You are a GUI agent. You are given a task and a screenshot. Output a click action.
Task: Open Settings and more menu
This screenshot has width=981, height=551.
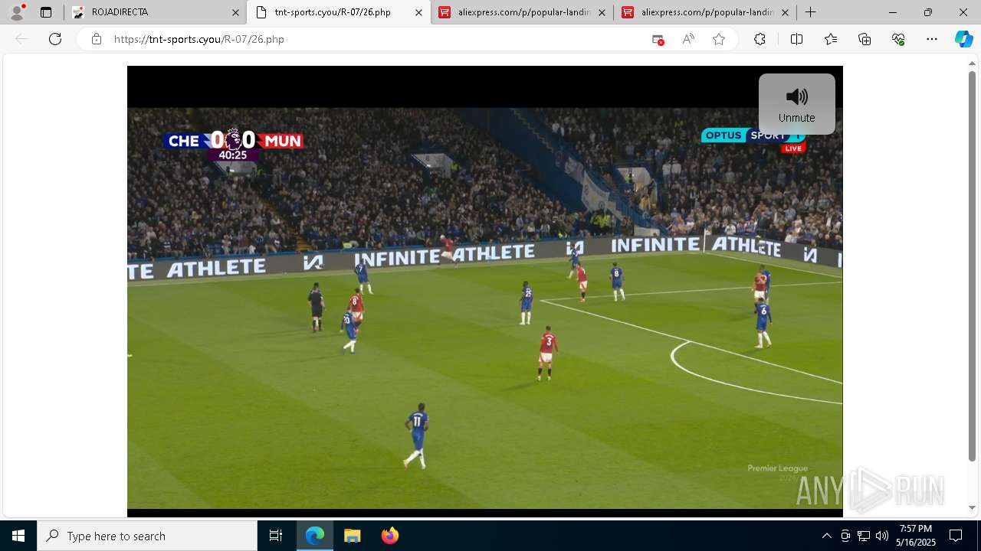(932, 39)
